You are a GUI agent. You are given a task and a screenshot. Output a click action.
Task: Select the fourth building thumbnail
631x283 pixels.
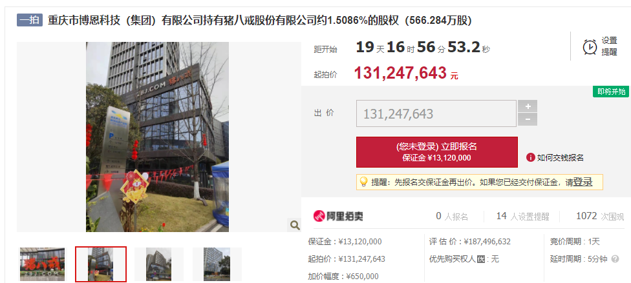(217, 264)
